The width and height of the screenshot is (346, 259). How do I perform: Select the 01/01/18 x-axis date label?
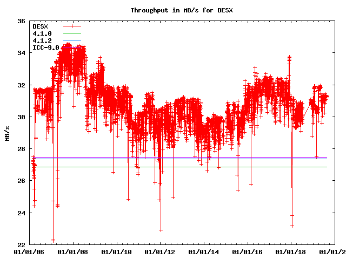291,252
